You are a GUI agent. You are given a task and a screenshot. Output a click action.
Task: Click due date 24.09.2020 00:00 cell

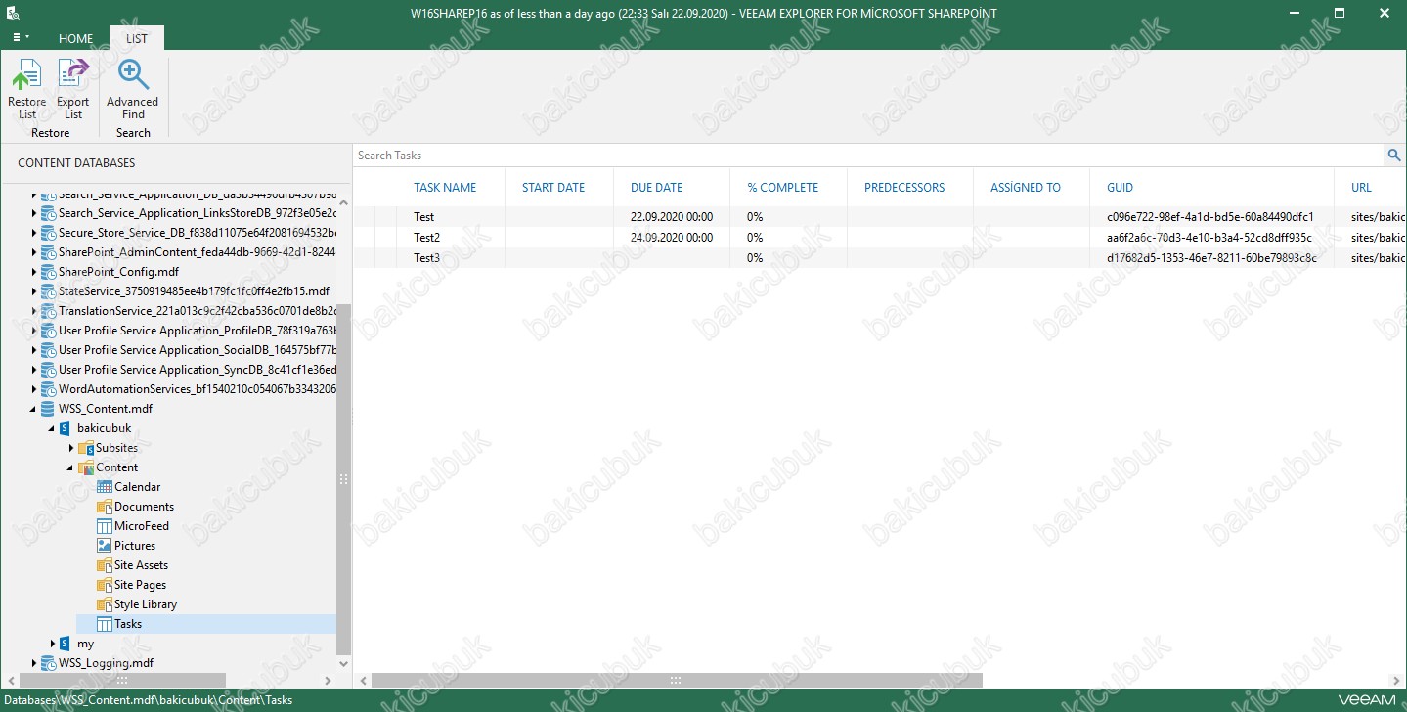672,238
